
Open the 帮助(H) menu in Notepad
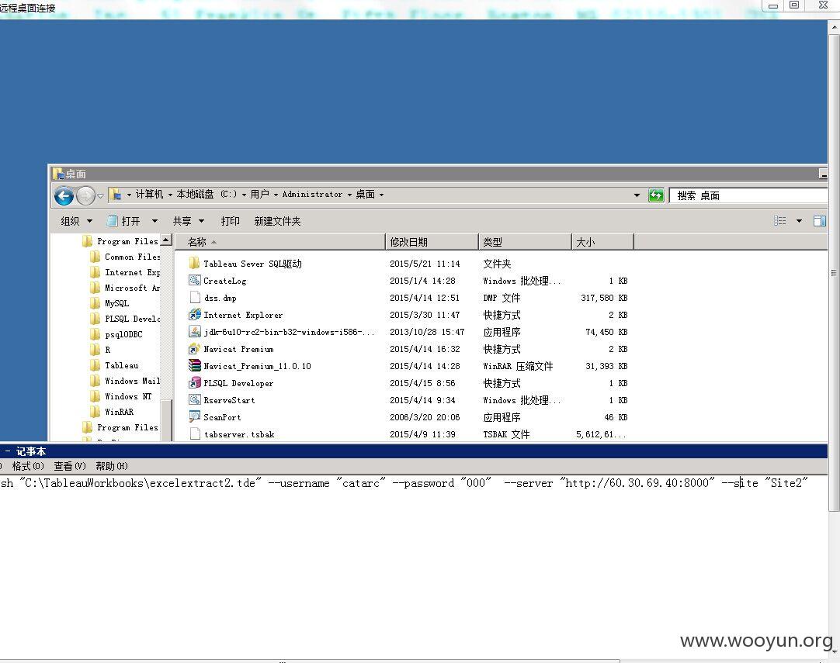point(112,466)
